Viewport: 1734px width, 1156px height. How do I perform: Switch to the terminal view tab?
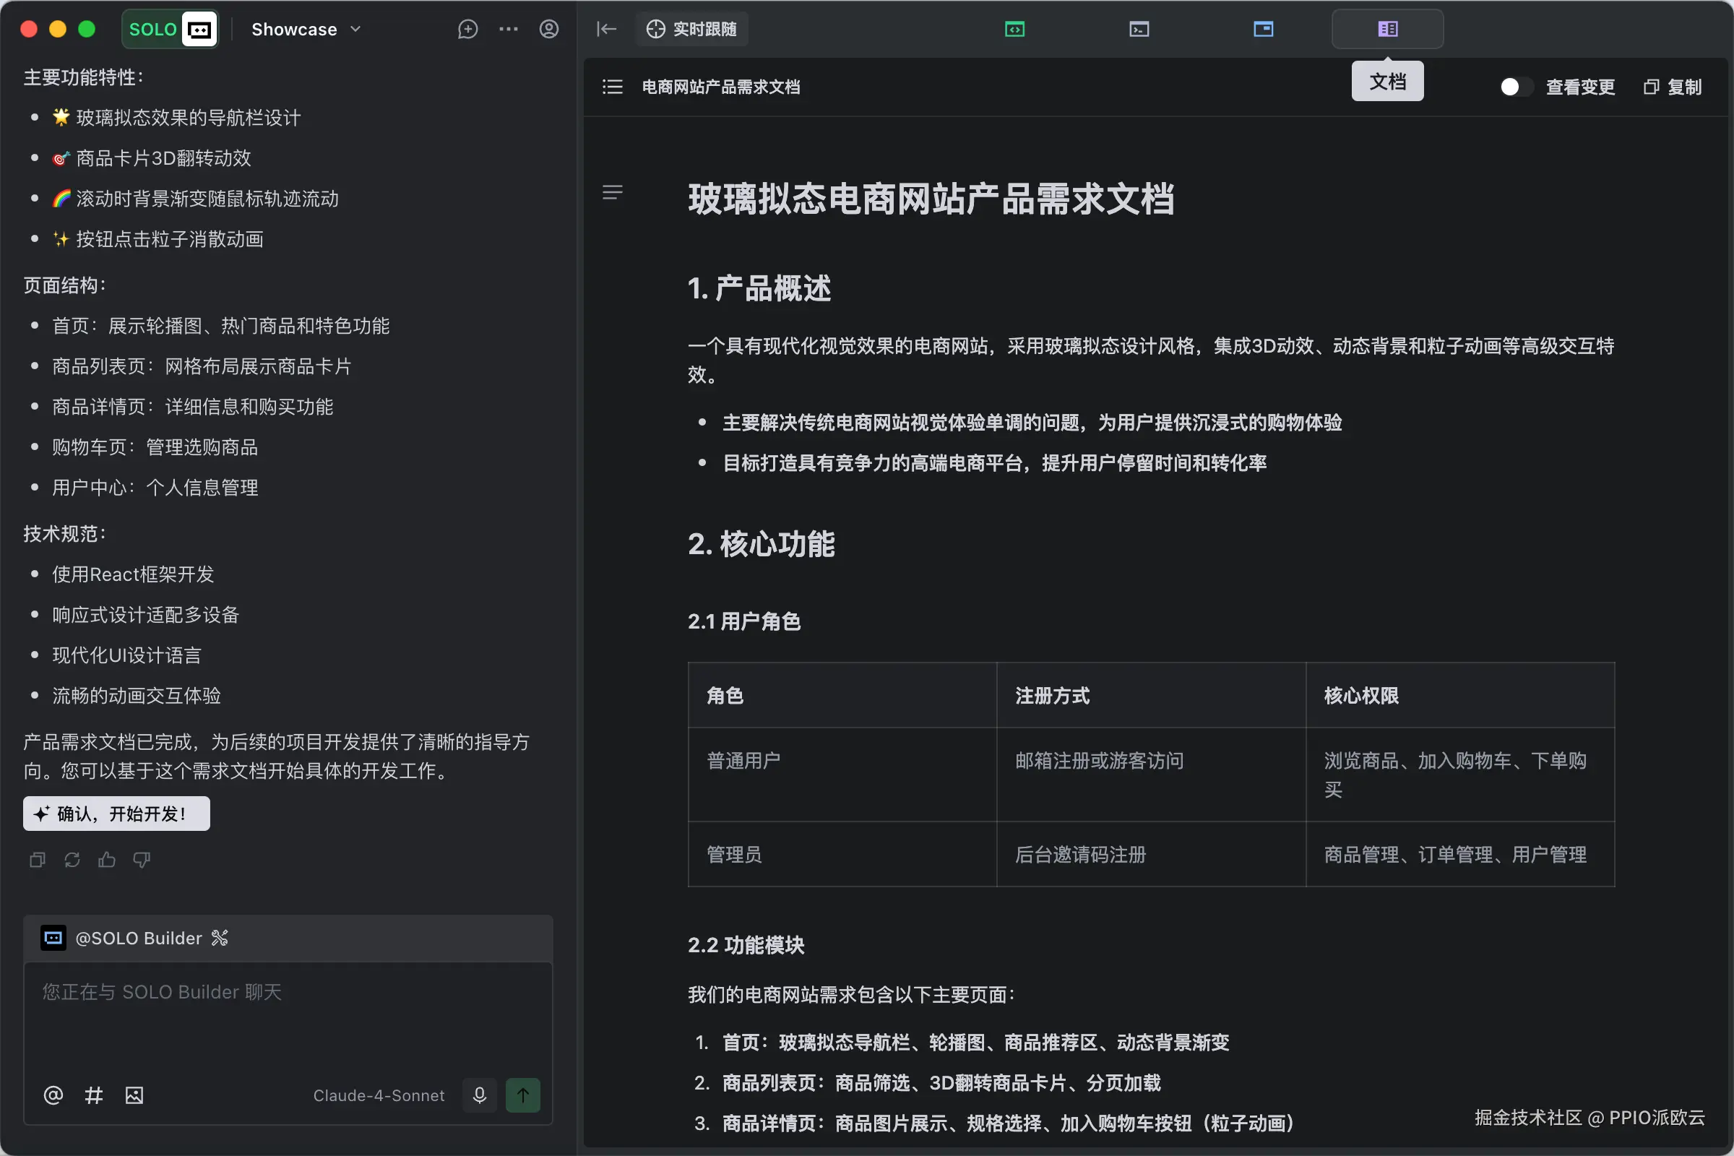pos(1139,30)
